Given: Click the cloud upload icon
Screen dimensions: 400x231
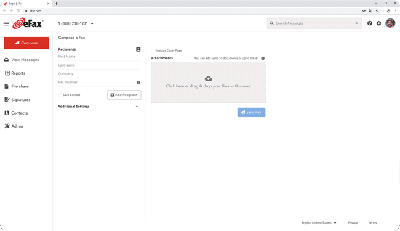Looking at the screenshot, I should click(208, 78).
